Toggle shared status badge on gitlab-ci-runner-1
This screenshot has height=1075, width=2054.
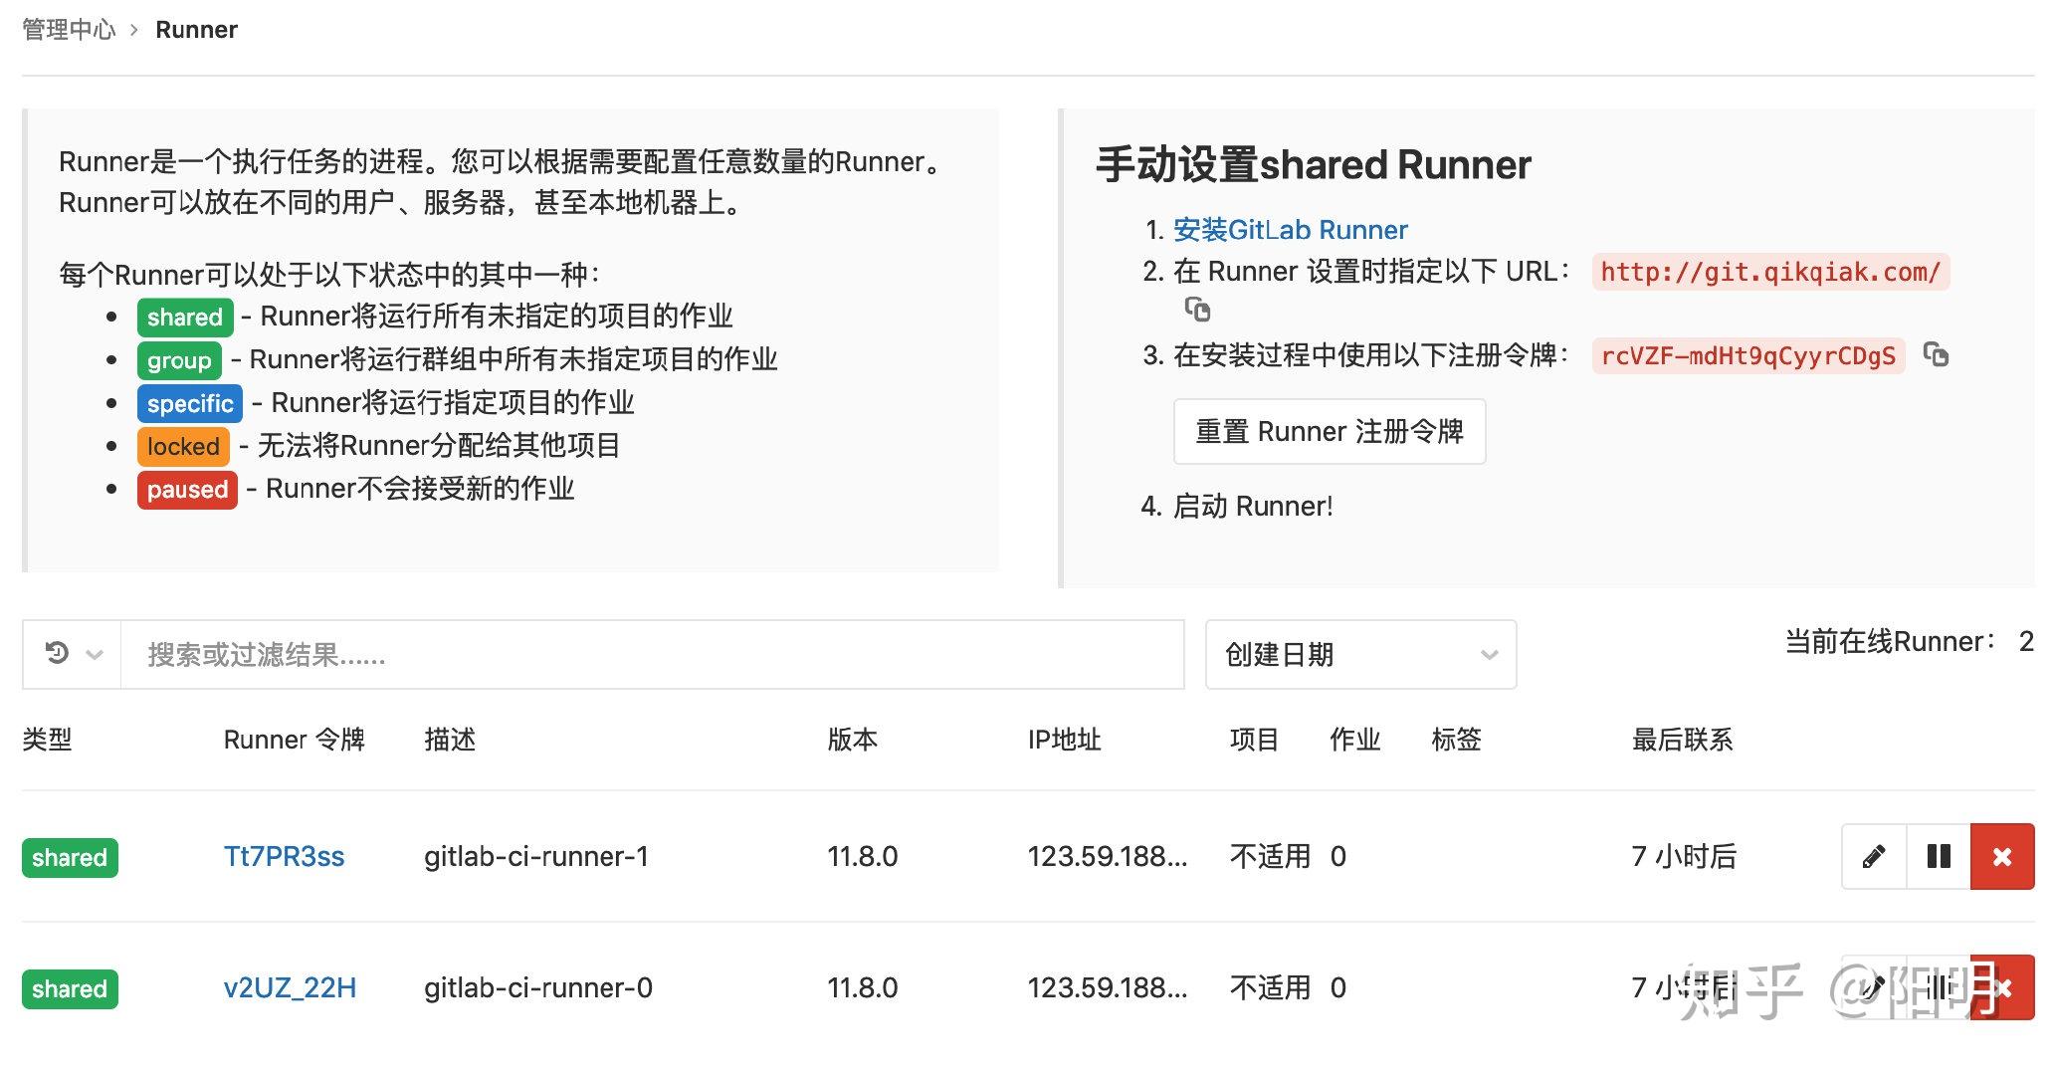click(69, 857)
